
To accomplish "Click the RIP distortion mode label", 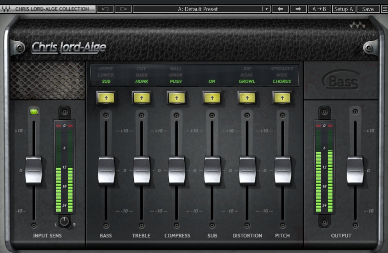I will click(247, 69).
